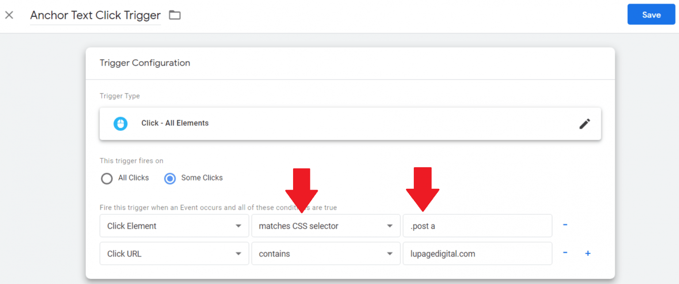The image size is (679, 284).
Task: Open the matches CSS selector operator dropdown
Action: point(326,225)
